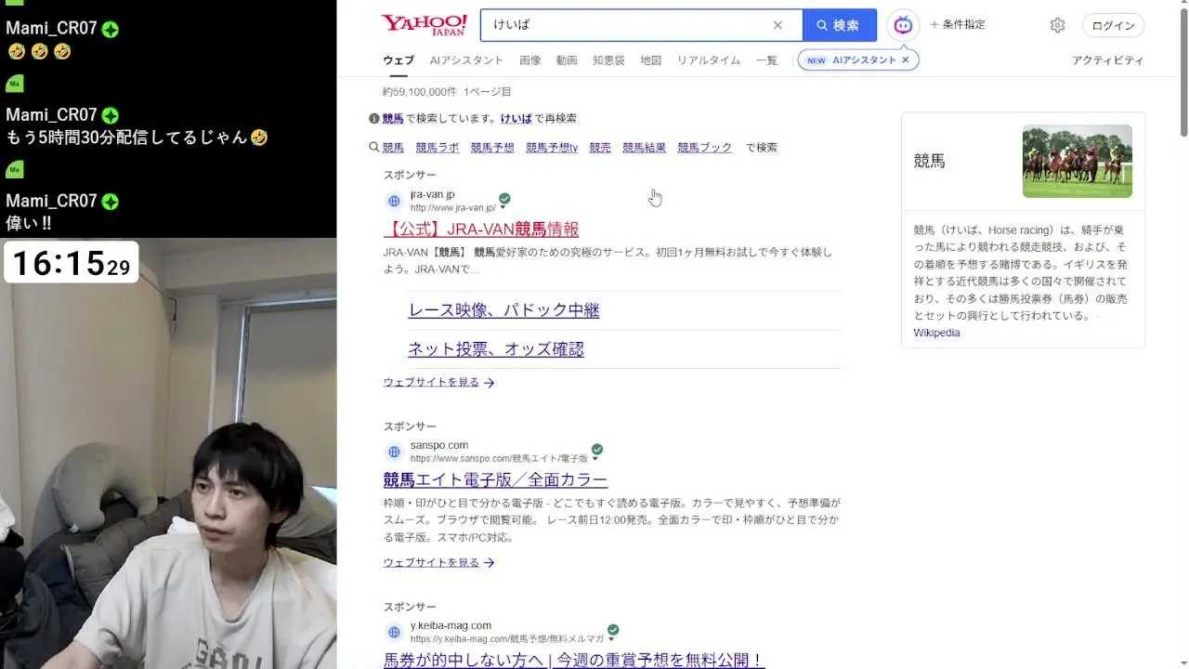Screen dimensions: 1189x669
Task: Expand the dropdown arrow after y.keiba-mag.com URL
Action: pyautogui.click(x=611, y=639)
